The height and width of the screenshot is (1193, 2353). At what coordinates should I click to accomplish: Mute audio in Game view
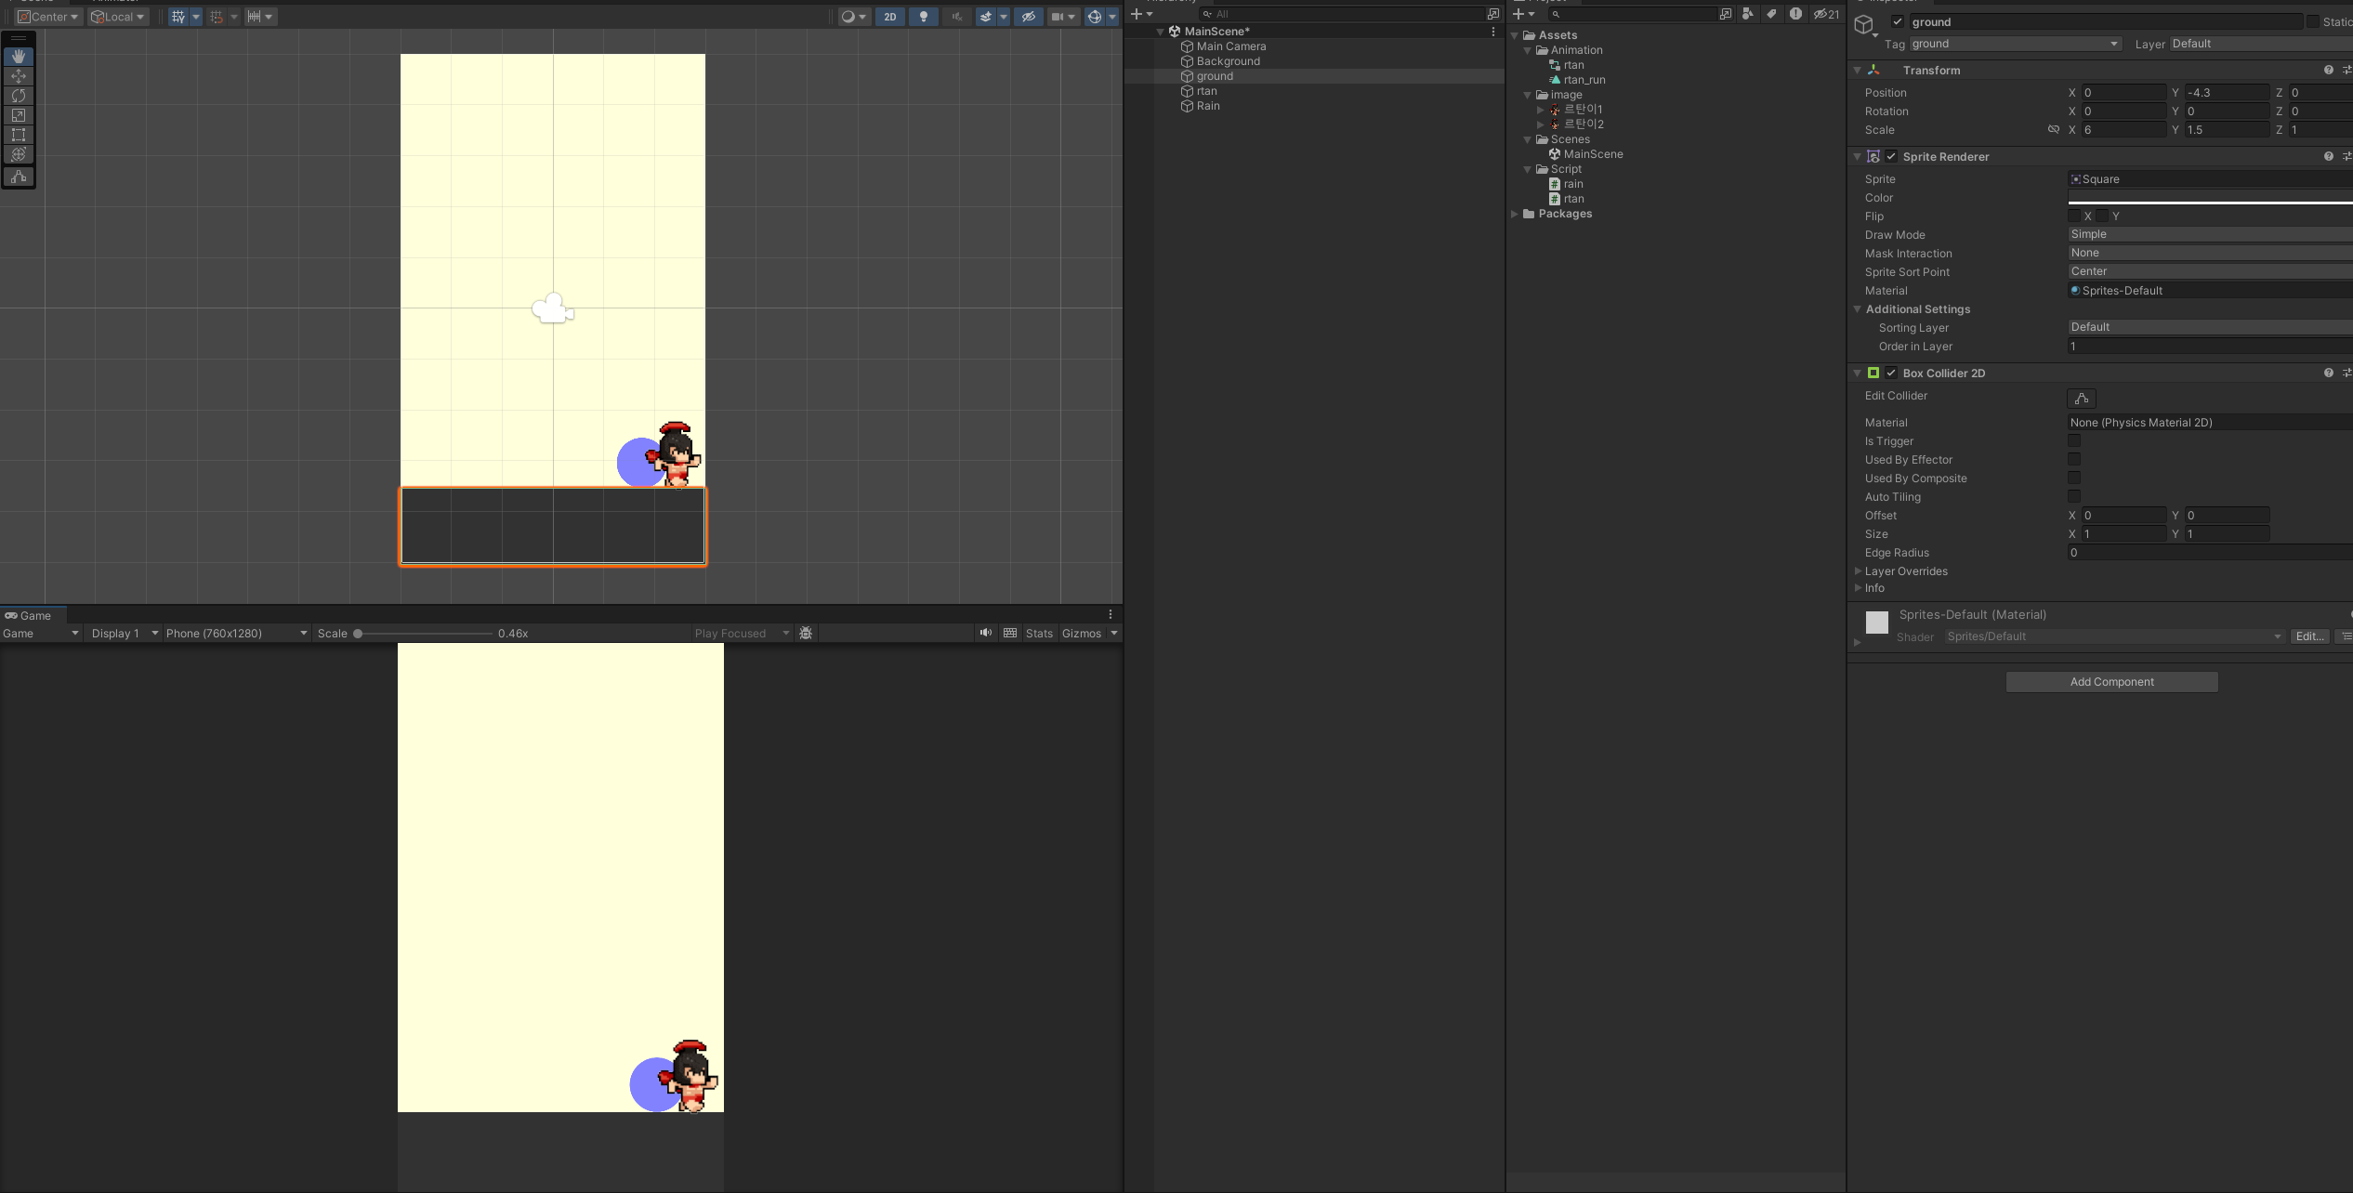point(986,634)
